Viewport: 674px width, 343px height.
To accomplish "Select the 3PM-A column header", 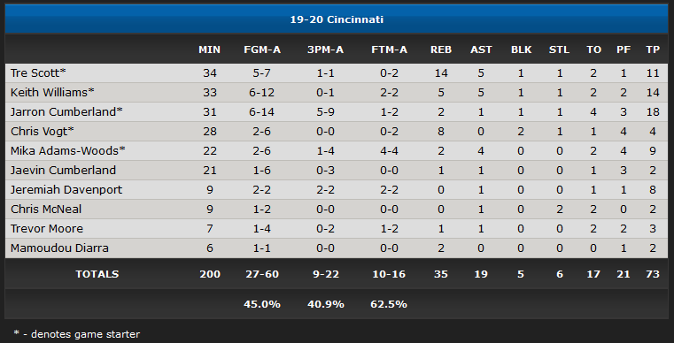I will click(x=325, y=50).
